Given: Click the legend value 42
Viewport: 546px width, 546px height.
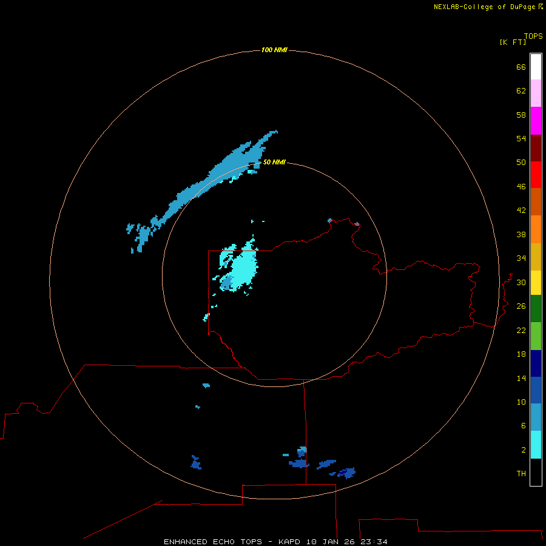Looking at the screenshot, I should click(x=521, y=210).
